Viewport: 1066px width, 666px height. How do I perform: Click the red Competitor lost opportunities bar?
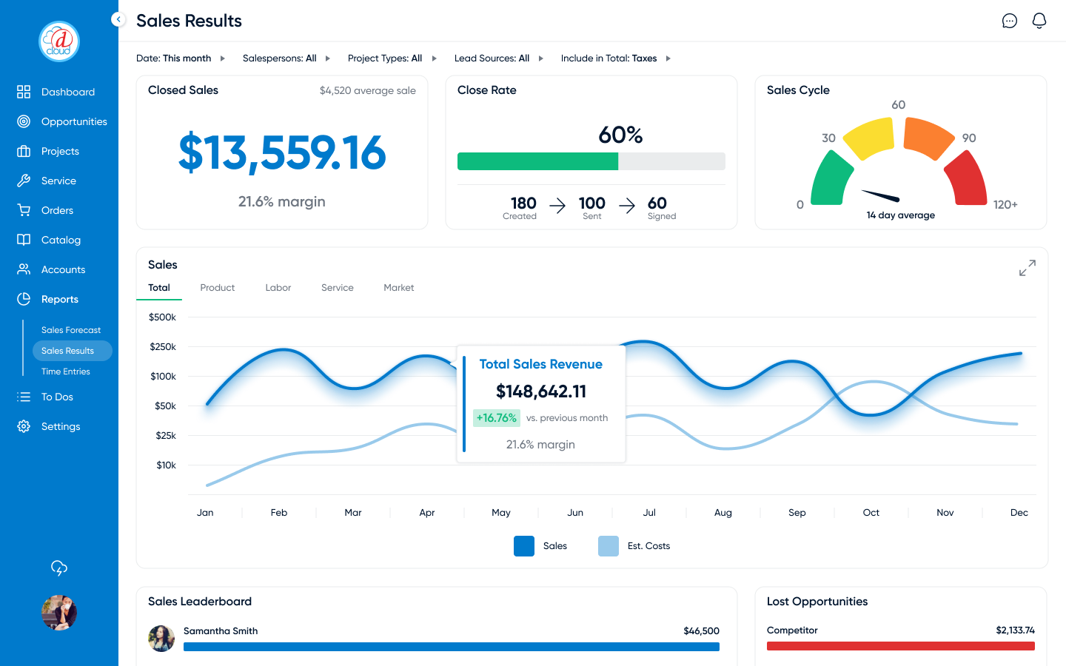tap(901, 646)
